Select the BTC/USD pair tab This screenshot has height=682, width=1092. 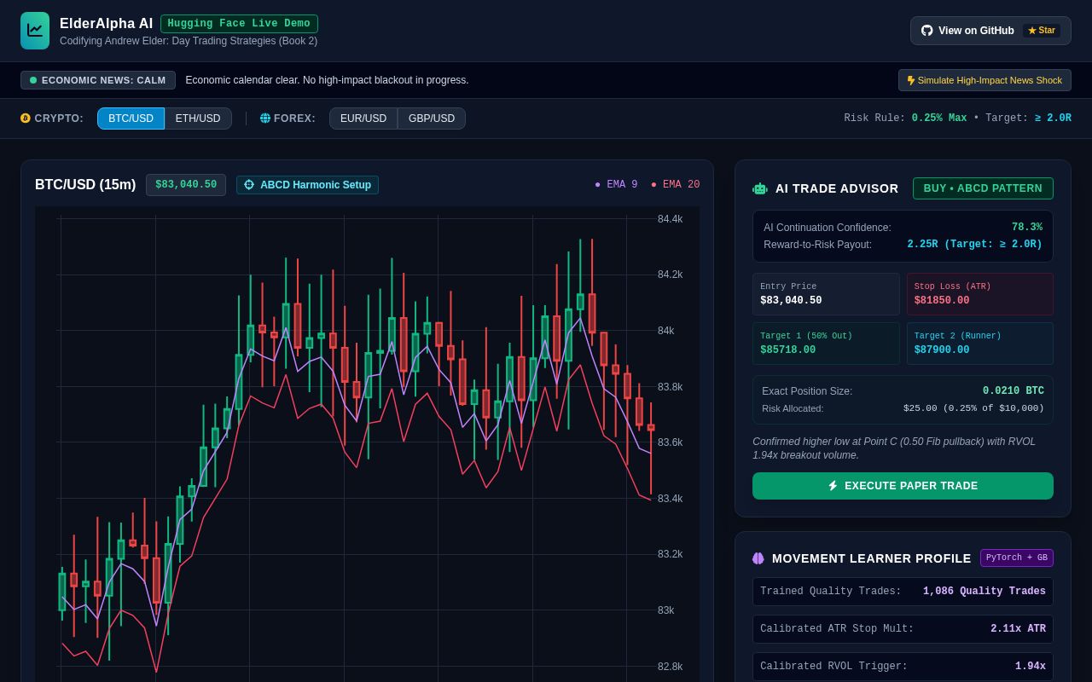coord(131,118)
